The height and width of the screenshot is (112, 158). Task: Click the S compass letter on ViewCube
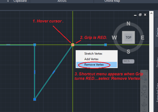tap(128, 52)
